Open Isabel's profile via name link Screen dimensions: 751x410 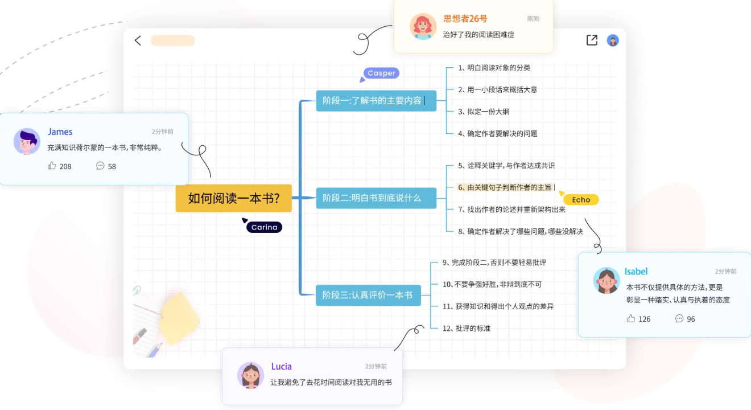(636, 272)
